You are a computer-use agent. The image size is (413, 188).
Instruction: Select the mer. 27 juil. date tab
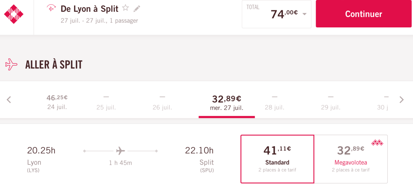coord(227,103)
